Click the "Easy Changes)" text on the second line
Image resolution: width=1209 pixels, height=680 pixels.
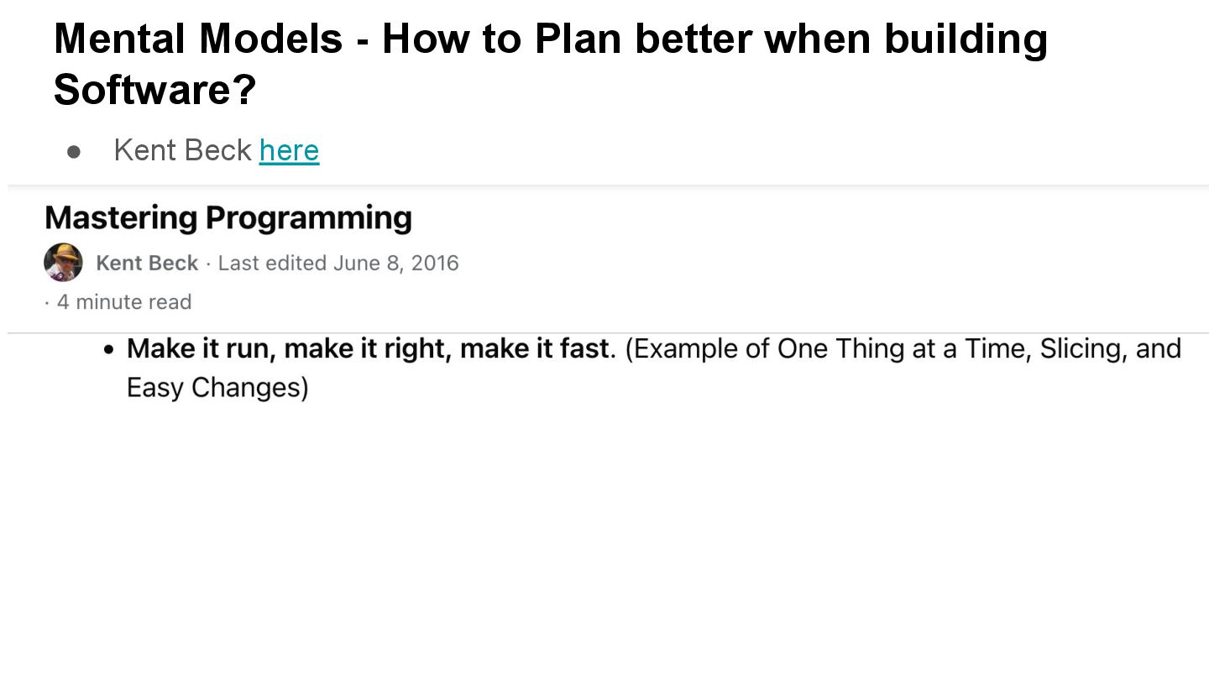pos(217,387)
